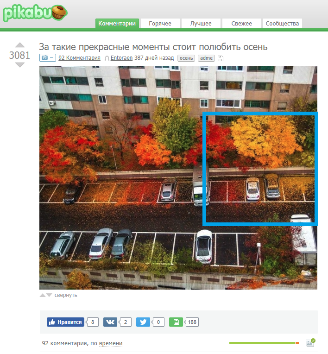Toggle image display in comments icon
Image resolution: width=328 pixels, height=354 pixels.
pos(310,343)
